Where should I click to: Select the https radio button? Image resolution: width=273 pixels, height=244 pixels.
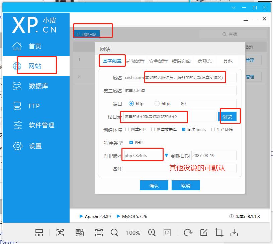[x=157, y=104]
